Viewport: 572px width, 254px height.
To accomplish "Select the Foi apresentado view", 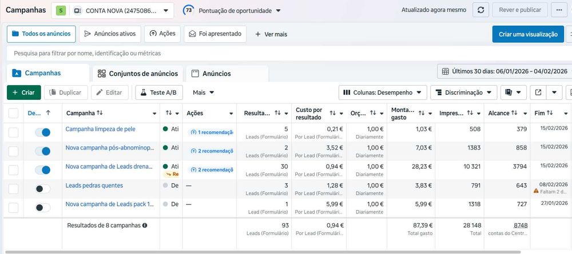I will coord(215,34).
